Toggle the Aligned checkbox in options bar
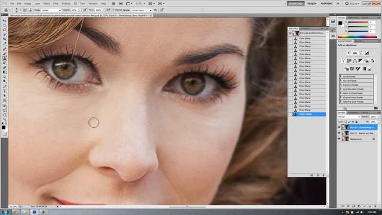 pyautogui.click(x=113, y=10)
